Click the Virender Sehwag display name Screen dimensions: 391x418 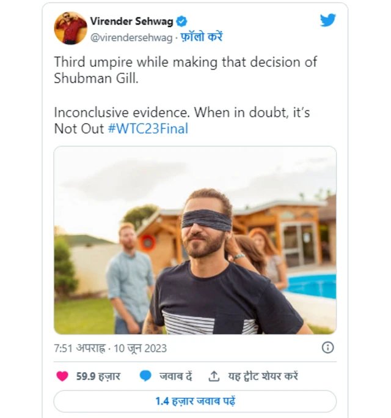click(x=132, y=21)
